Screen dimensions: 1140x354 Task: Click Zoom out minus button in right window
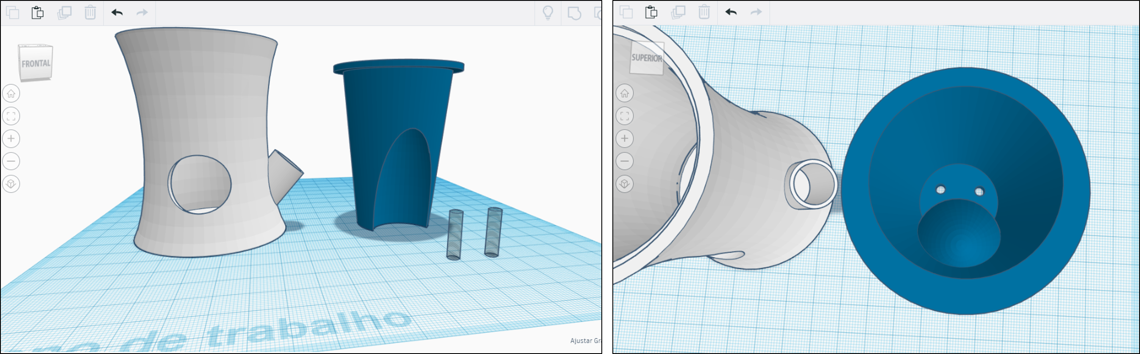click(x=624, y=161)
